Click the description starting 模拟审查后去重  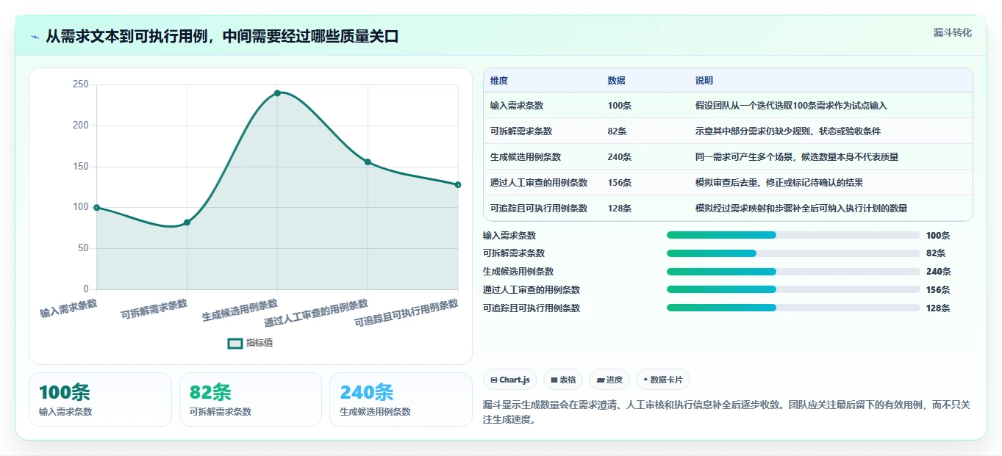point(779,183)
